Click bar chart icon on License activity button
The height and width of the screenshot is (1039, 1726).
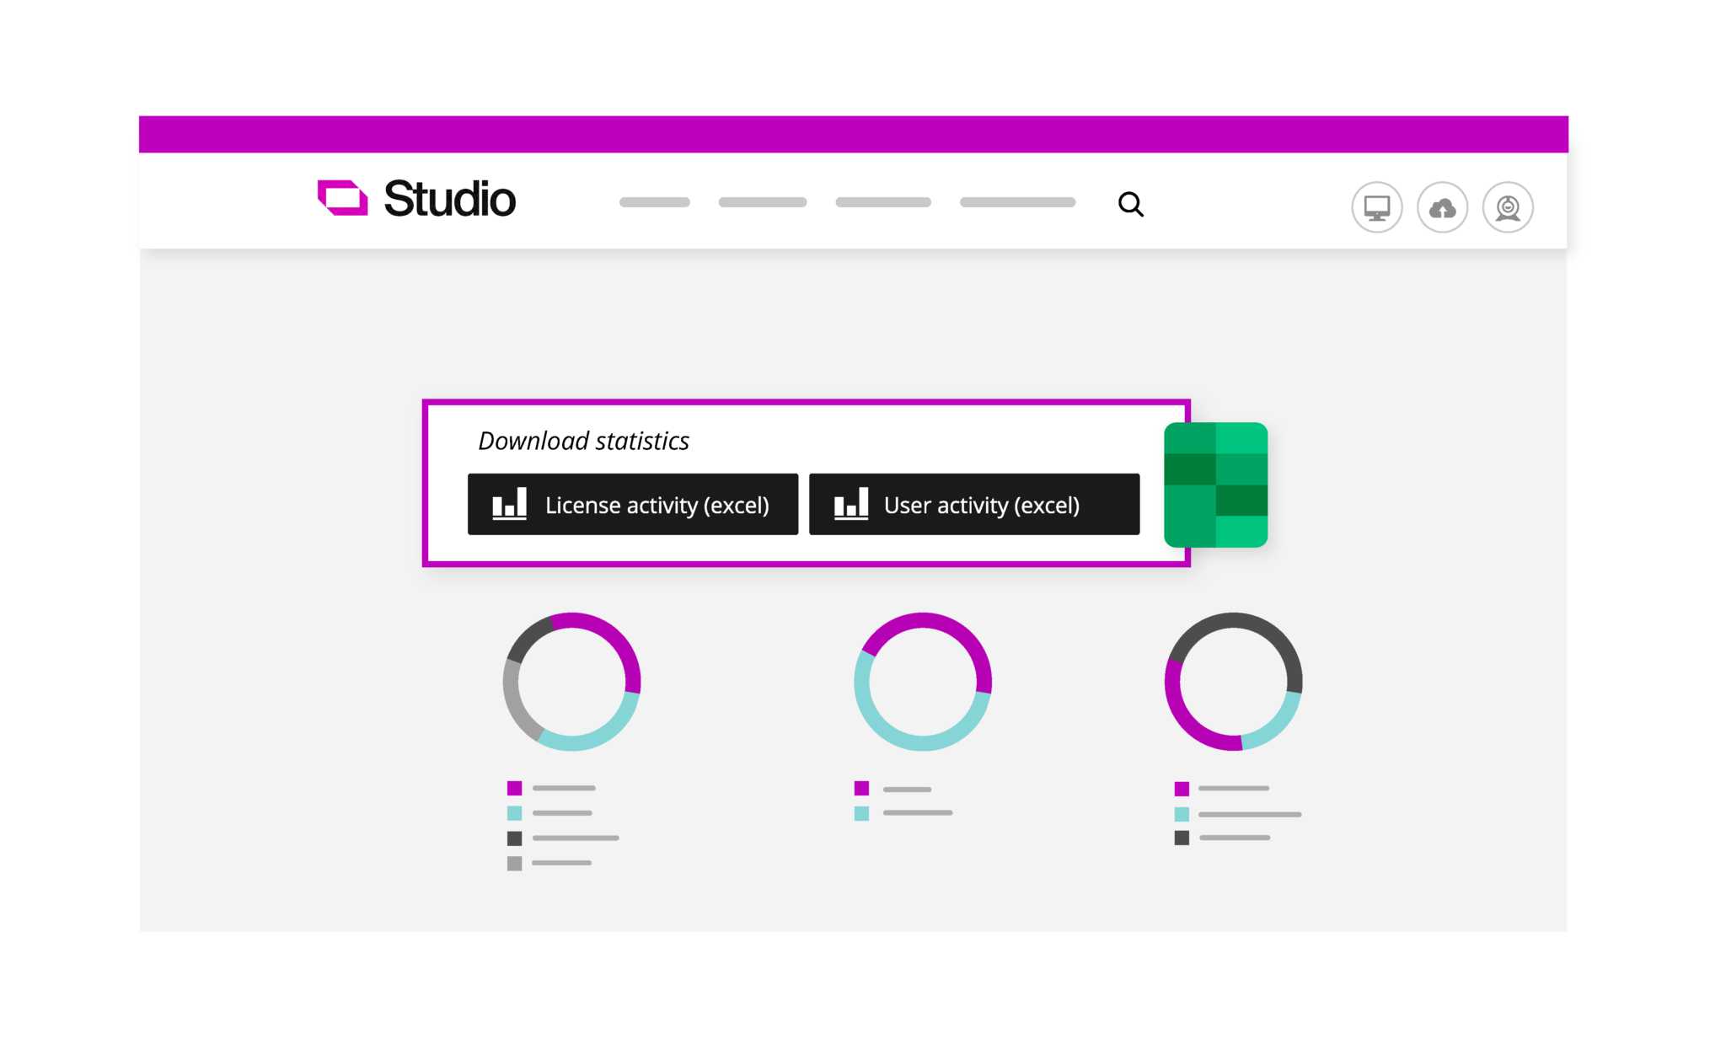(509, 503)
